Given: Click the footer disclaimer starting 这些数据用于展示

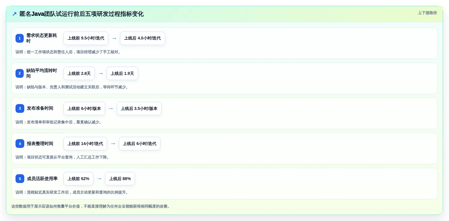Looking at the screenshot, I should point(91,206).
